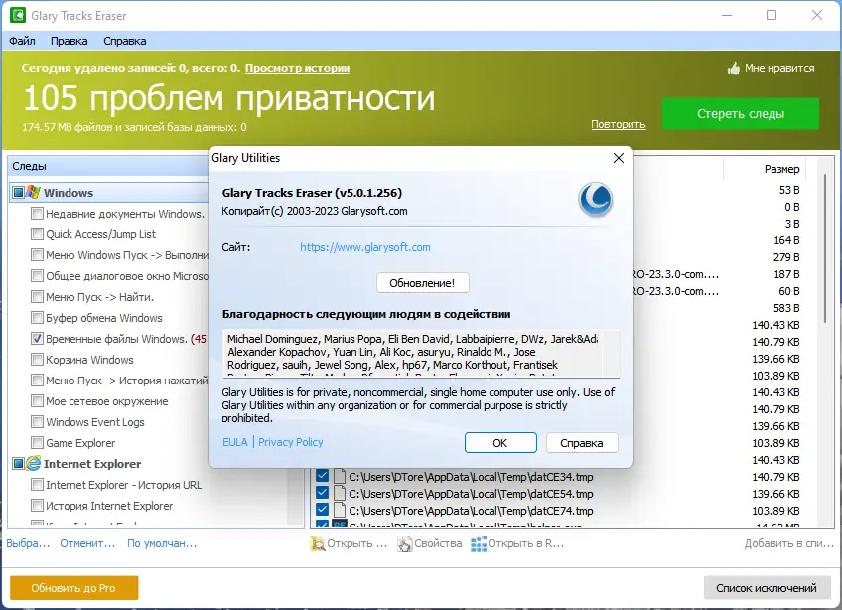The height and width of the screenshot is (610, 842).
Task: Click the Открыть в R... registry icon
Action: pos(479,543)
